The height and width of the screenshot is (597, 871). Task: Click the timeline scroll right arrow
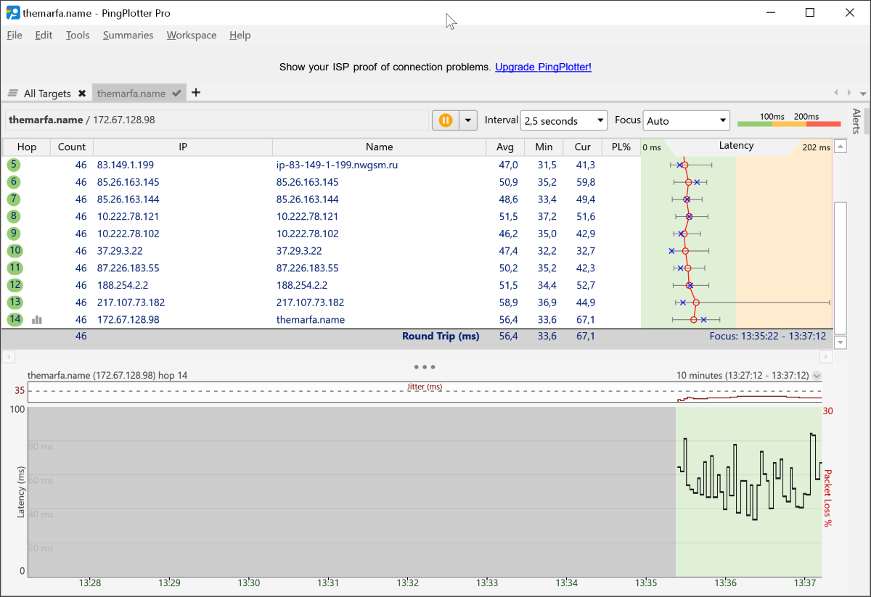[x=825, y=357]
